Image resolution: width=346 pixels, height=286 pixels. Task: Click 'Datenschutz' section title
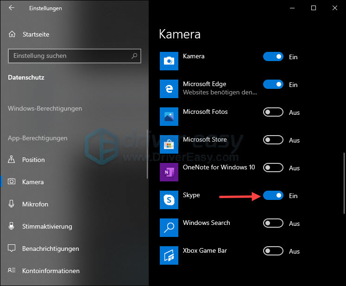tap(26, 77)
